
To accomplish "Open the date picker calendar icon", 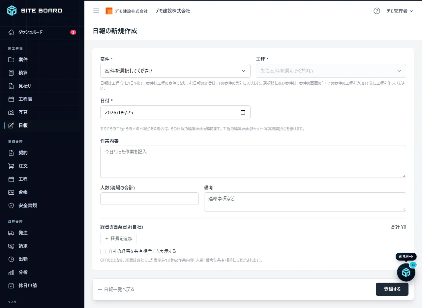I will pyautogui.click(x=243, y=112).
